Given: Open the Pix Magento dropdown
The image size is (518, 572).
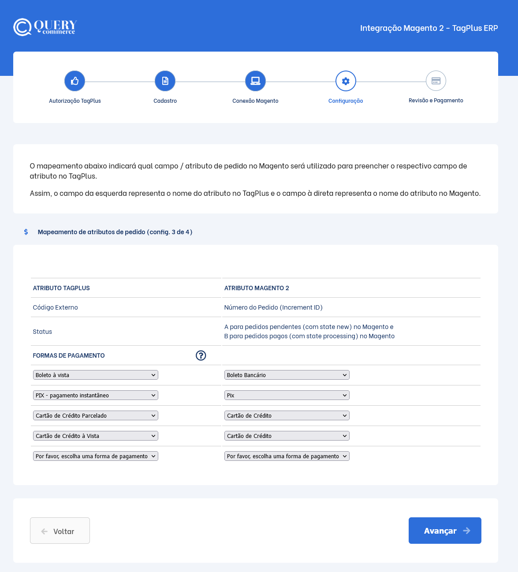Looking at the screenshot, I should [287, 395].
